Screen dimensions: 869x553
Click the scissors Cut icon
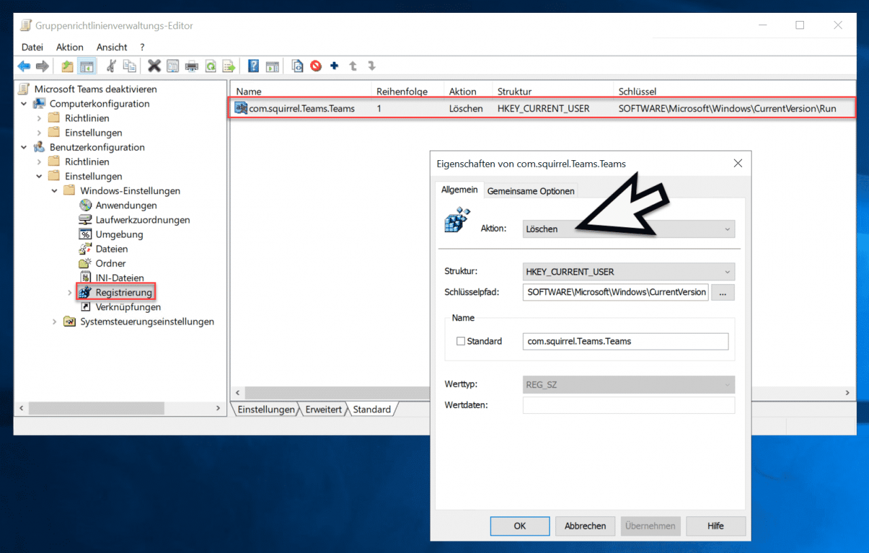pyautogui.click(x=111, y=66)
